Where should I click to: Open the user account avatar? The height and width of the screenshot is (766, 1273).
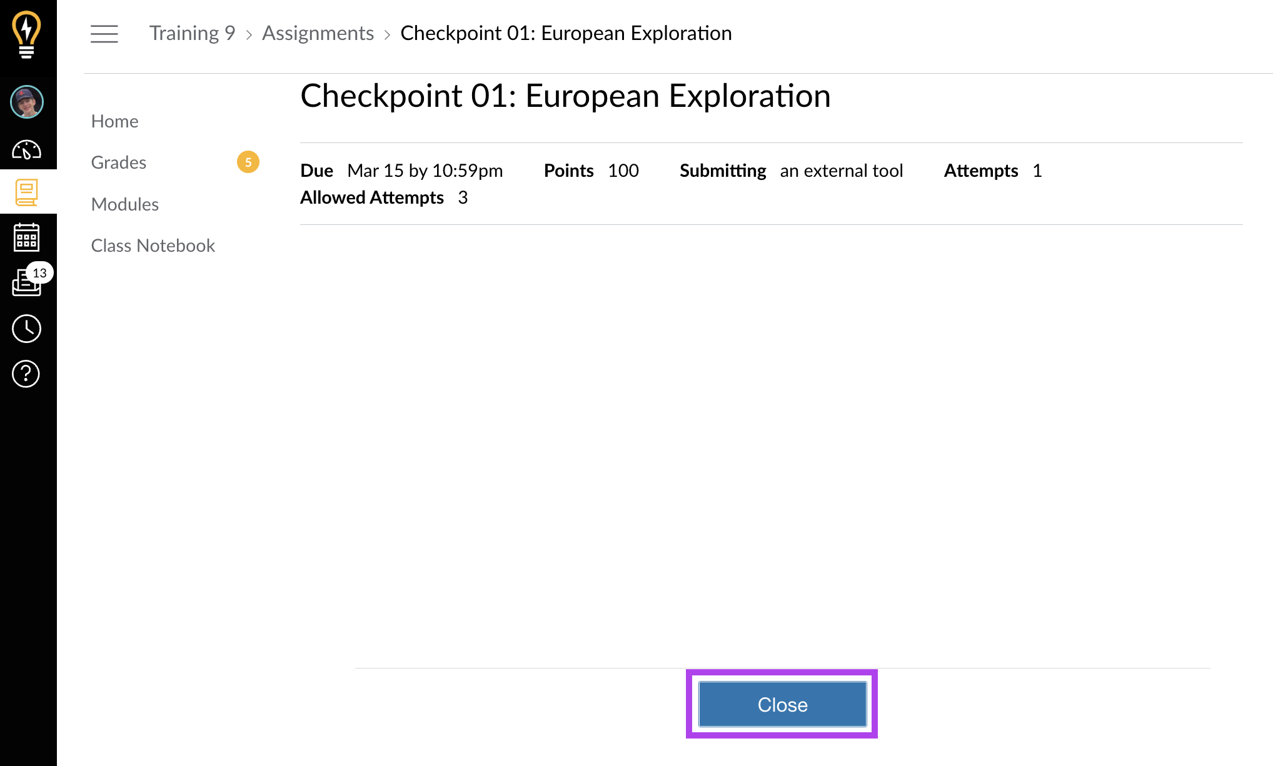[x=27, y=102]
